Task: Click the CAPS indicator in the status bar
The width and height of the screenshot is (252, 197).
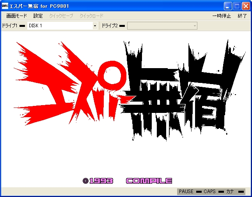Action: (x=209, y=192)
